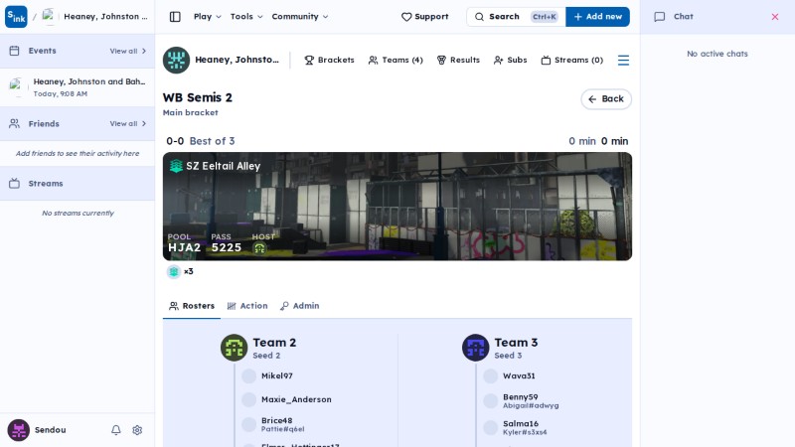Click Wava31's avatar circle

[x=490, y=376]
